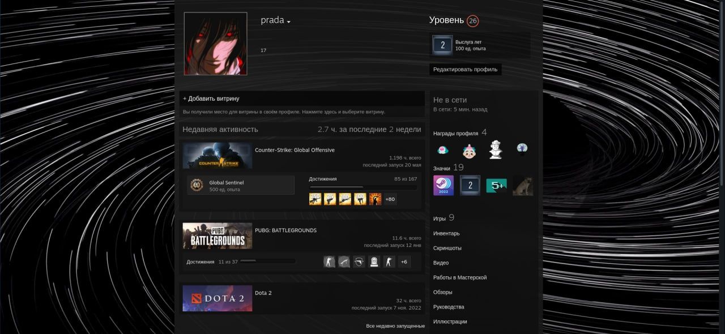Click the 1,198 ч. всего playtime text
The image size is (725, 334).
[405, 158]
